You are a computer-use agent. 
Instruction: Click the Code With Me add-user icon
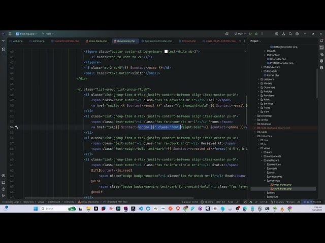283,34
